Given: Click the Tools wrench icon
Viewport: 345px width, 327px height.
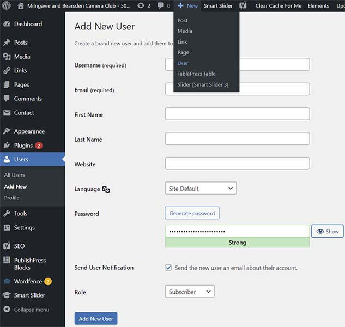Looking at the screenshot, I should (x=7, y=213).
